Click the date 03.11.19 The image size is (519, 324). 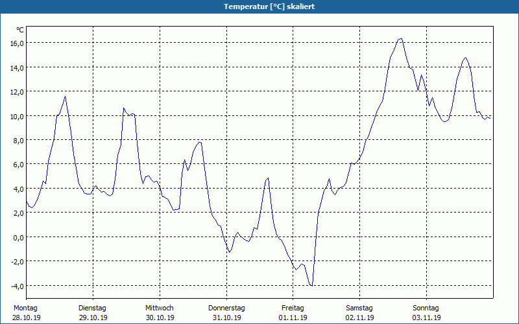427,318
